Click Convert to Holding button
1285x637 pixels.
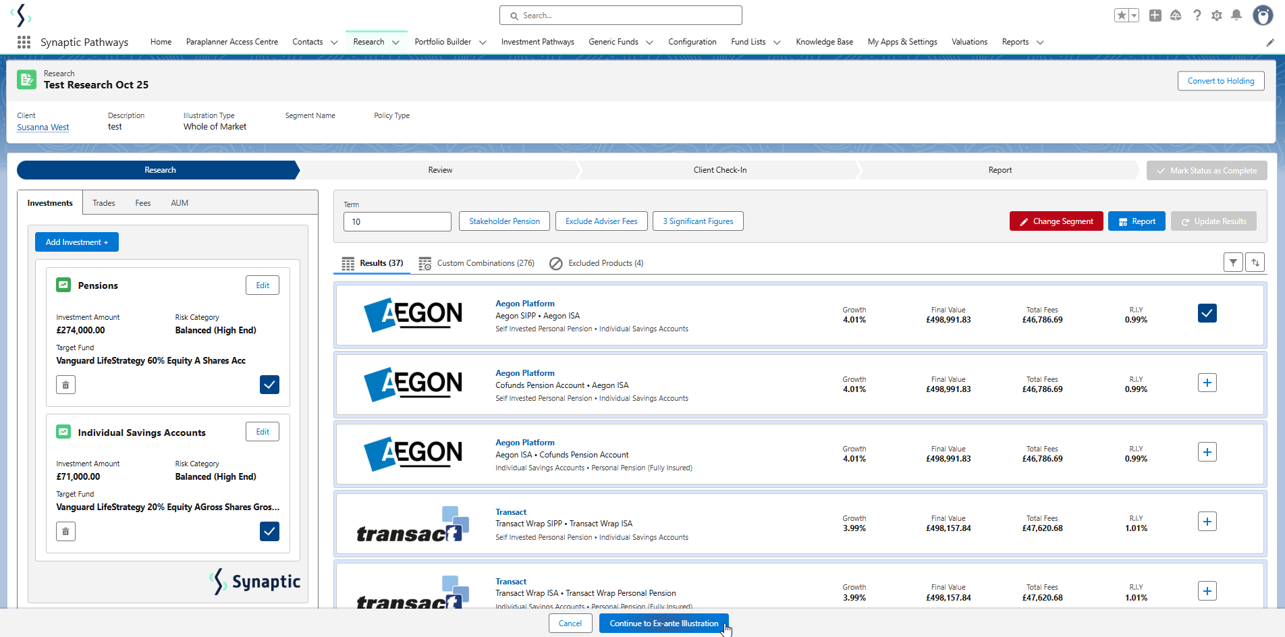(1221, 81)
